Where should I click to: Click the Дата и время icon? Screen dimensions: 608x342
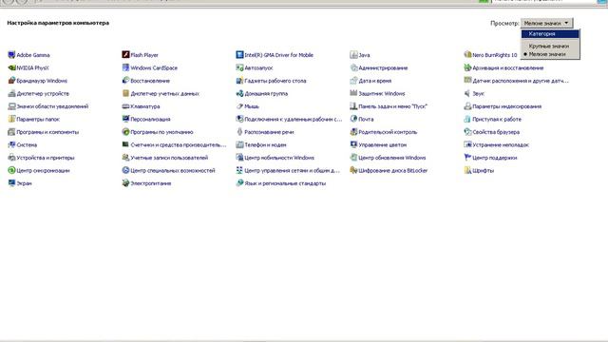point(353,81)
